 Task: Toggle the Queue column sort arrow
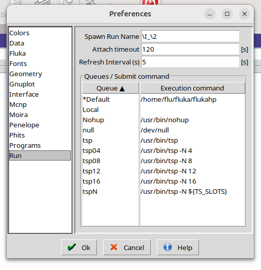pos(122,88)
